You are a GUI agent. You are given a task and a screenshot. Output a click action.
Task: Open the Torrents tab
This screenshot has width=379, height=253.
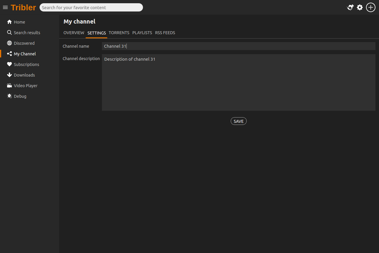click(119, 33)
